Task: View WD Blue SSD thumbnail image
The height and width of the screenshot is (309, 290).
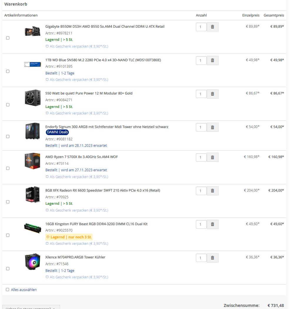Action: tap(33, 64)
